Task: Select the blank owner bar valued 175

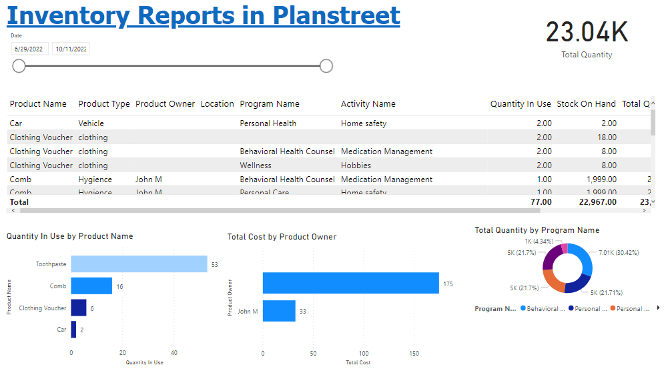Action: pos(350,283)
